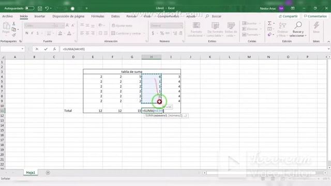The width and height of the screenshot is (331, 186).
Task: Open the number format dropdown
Action: (181, 25)
